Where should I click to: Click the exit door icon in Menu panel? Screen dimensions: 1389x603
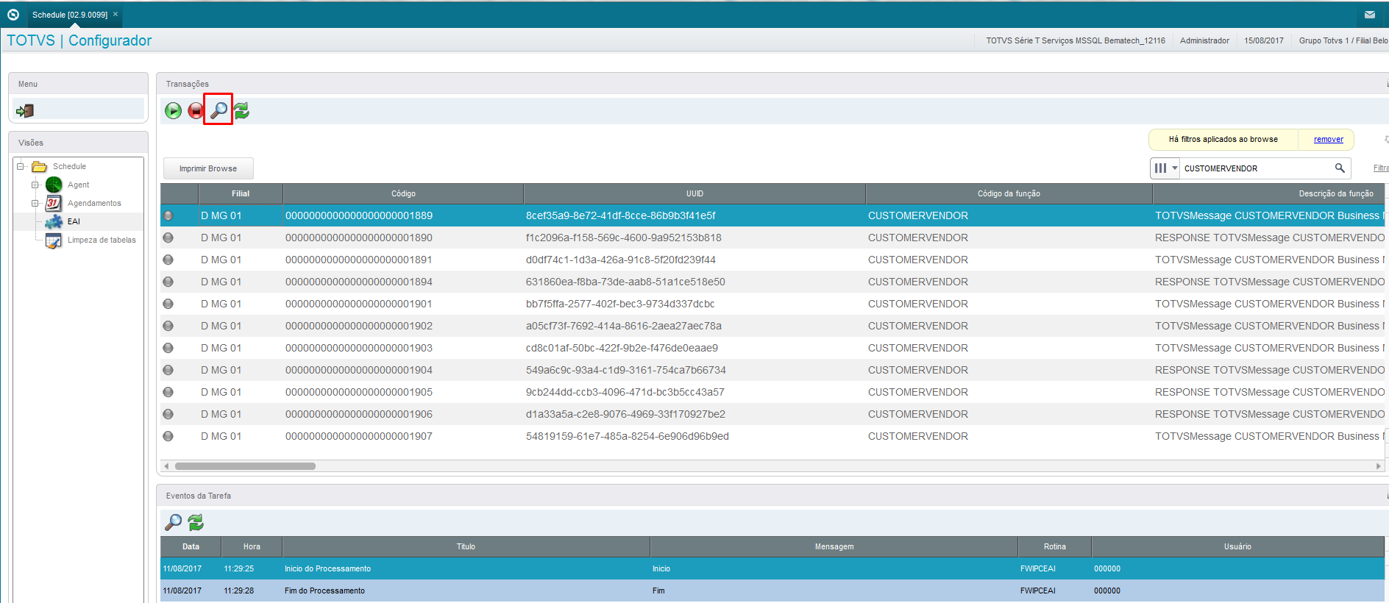[25, 110]
